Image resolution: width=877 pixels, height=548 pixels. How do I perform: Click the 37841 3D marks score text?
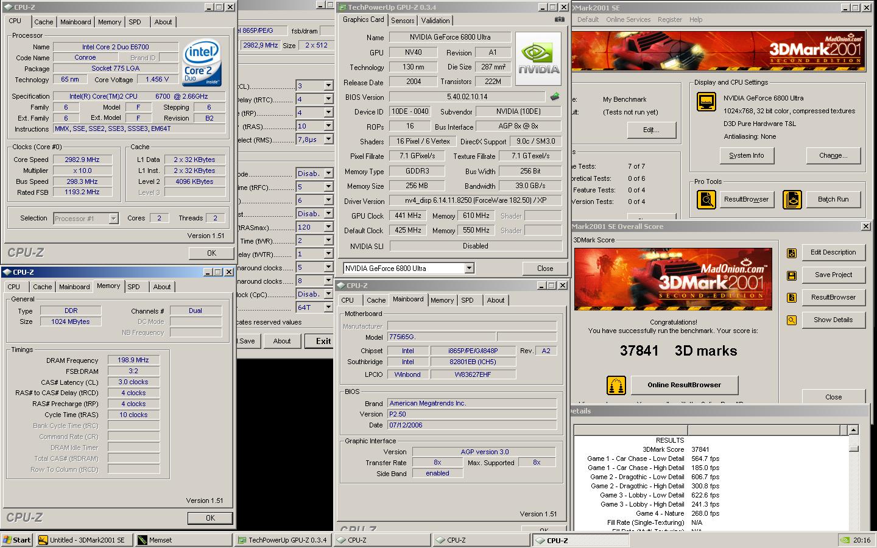coord(678,351)
